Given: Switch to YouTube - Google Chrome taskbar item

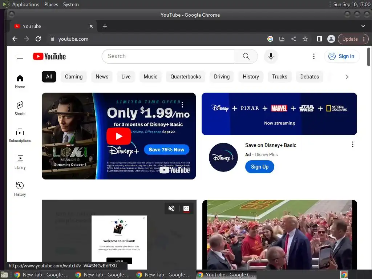Looking at the screenshot, I should 226,275.
